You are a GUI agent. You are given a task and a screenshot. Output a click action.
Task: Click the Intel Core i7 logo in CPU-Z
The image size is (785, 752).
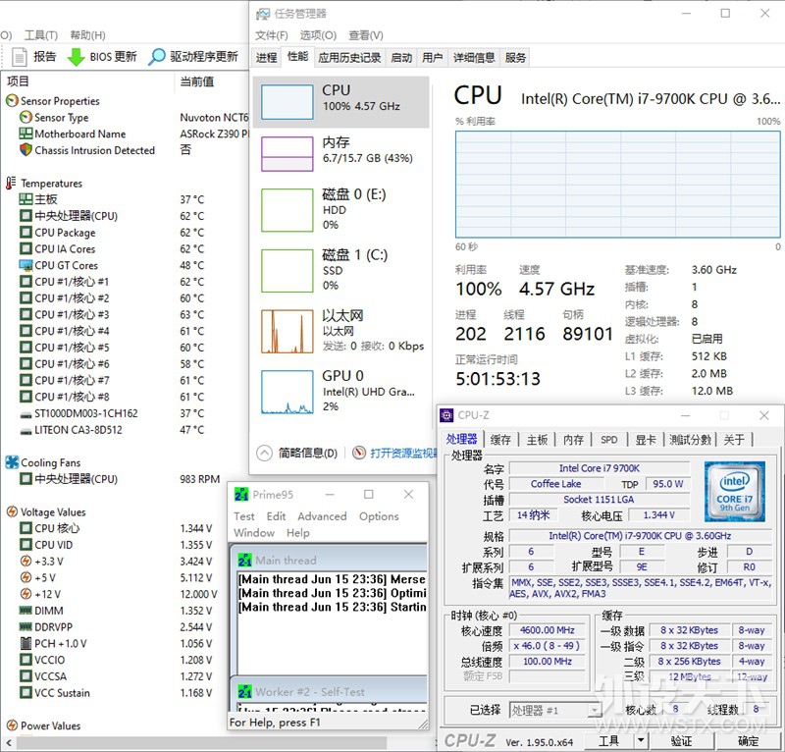pyautogui.click(x=734, y=492)
